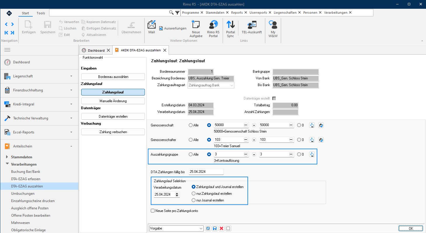
Task: Click the hamburger menu above the sidebar
Action: (7, 50)
